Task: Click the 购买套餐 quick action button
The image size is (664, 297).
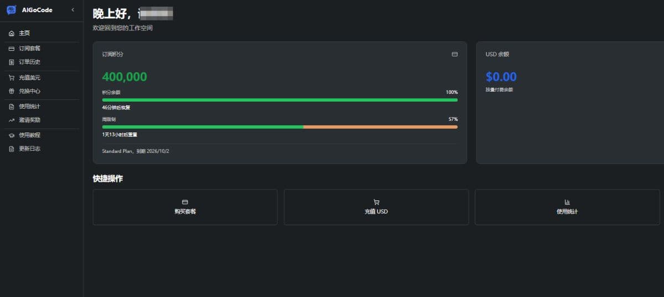Action: click(x=185, y=207)
